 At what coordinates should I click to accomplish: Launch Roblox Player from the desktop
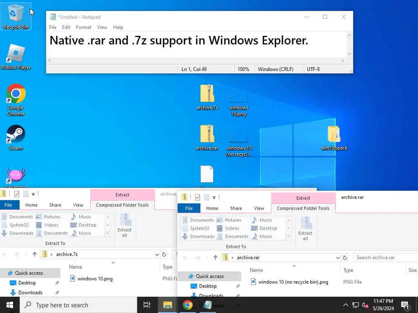tap(16, 57)
